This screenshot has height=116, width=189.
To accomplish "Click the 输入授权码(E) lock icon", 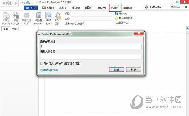I will coord(116,18).
